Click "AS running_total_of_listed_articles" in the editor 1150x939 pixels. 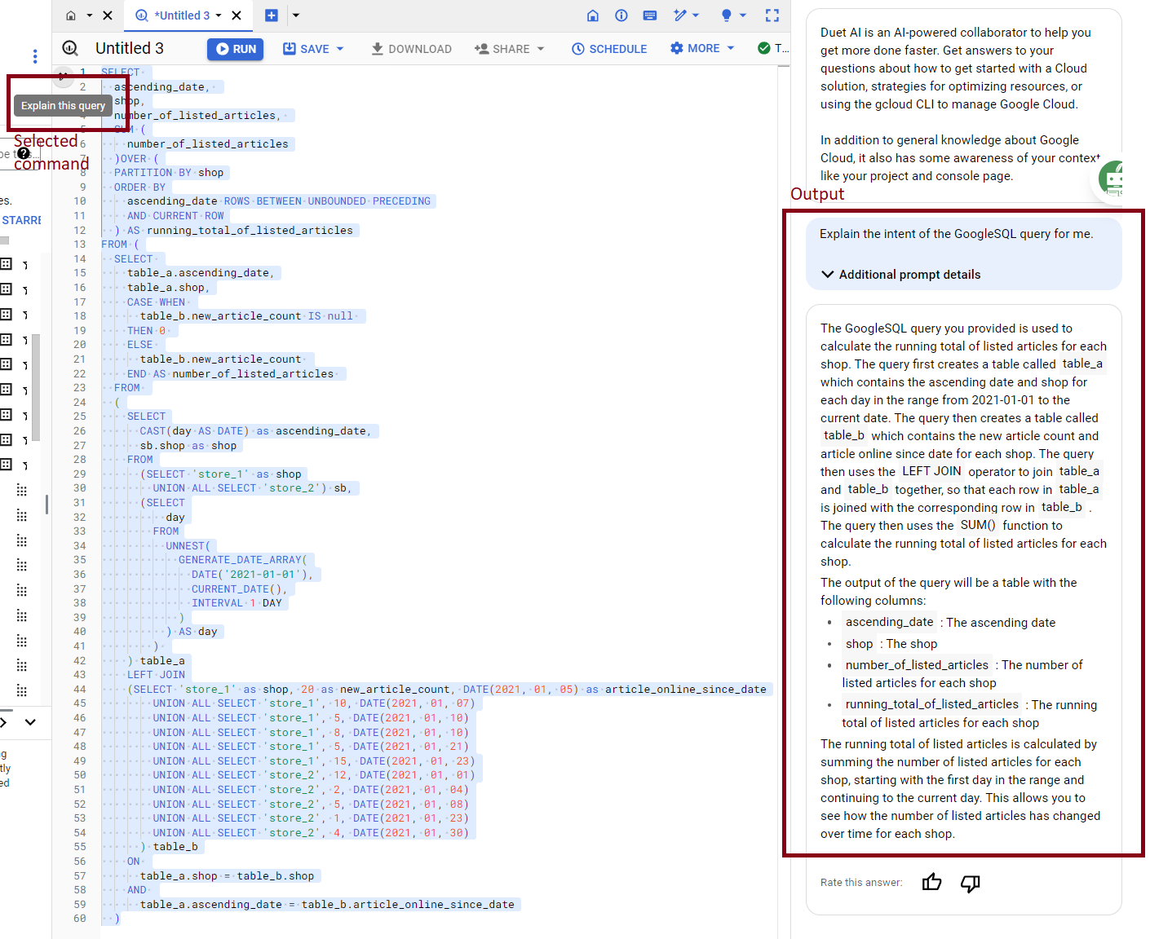tap(240, 231)
